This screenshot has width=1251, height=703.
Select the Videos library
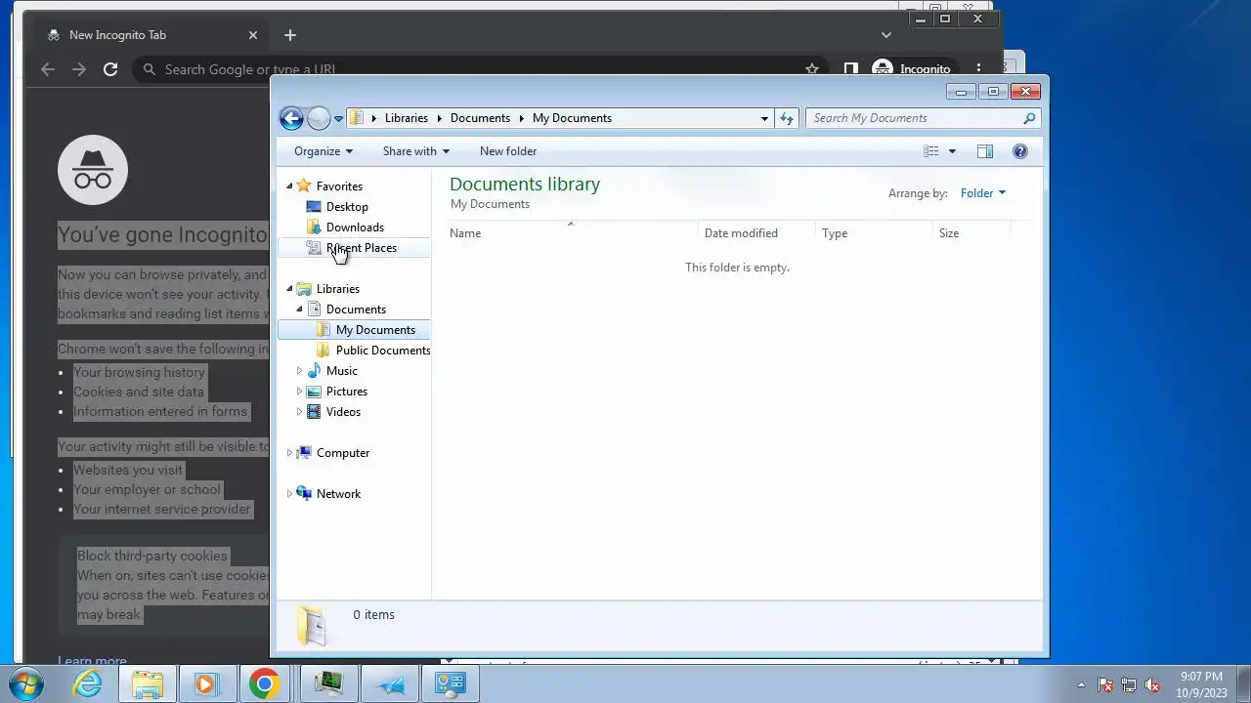[343, 412]
